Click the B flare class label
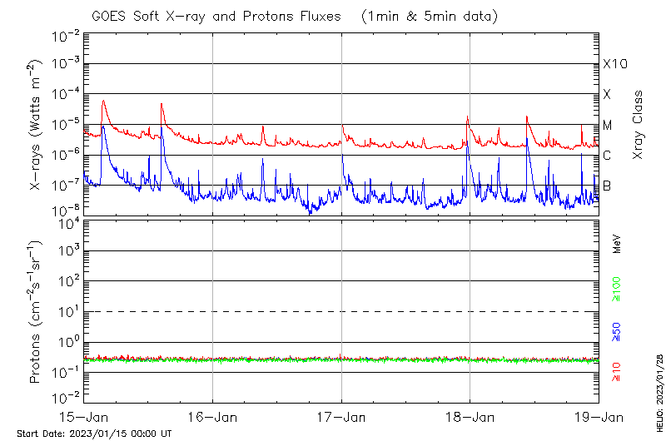This screenshot has height=441, width=666. [x=608, y=186]
